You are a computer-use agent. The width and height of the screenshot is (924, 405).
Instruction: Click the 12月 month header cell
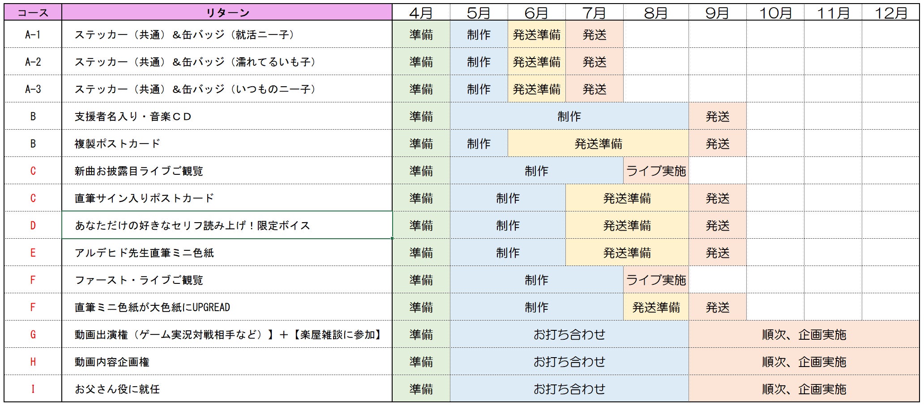tap(890, 13)
